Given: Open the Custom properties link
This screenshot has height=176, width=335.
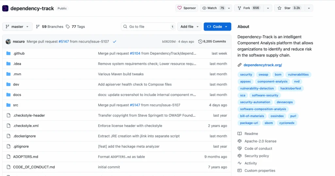Looking at the screenshot, I should 260,170.
